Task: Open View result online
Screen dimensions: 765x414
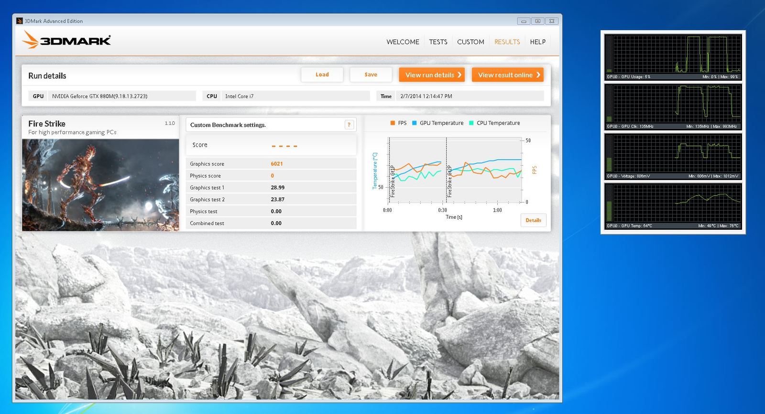Action: pyautogui.click(x=508, y=74)
